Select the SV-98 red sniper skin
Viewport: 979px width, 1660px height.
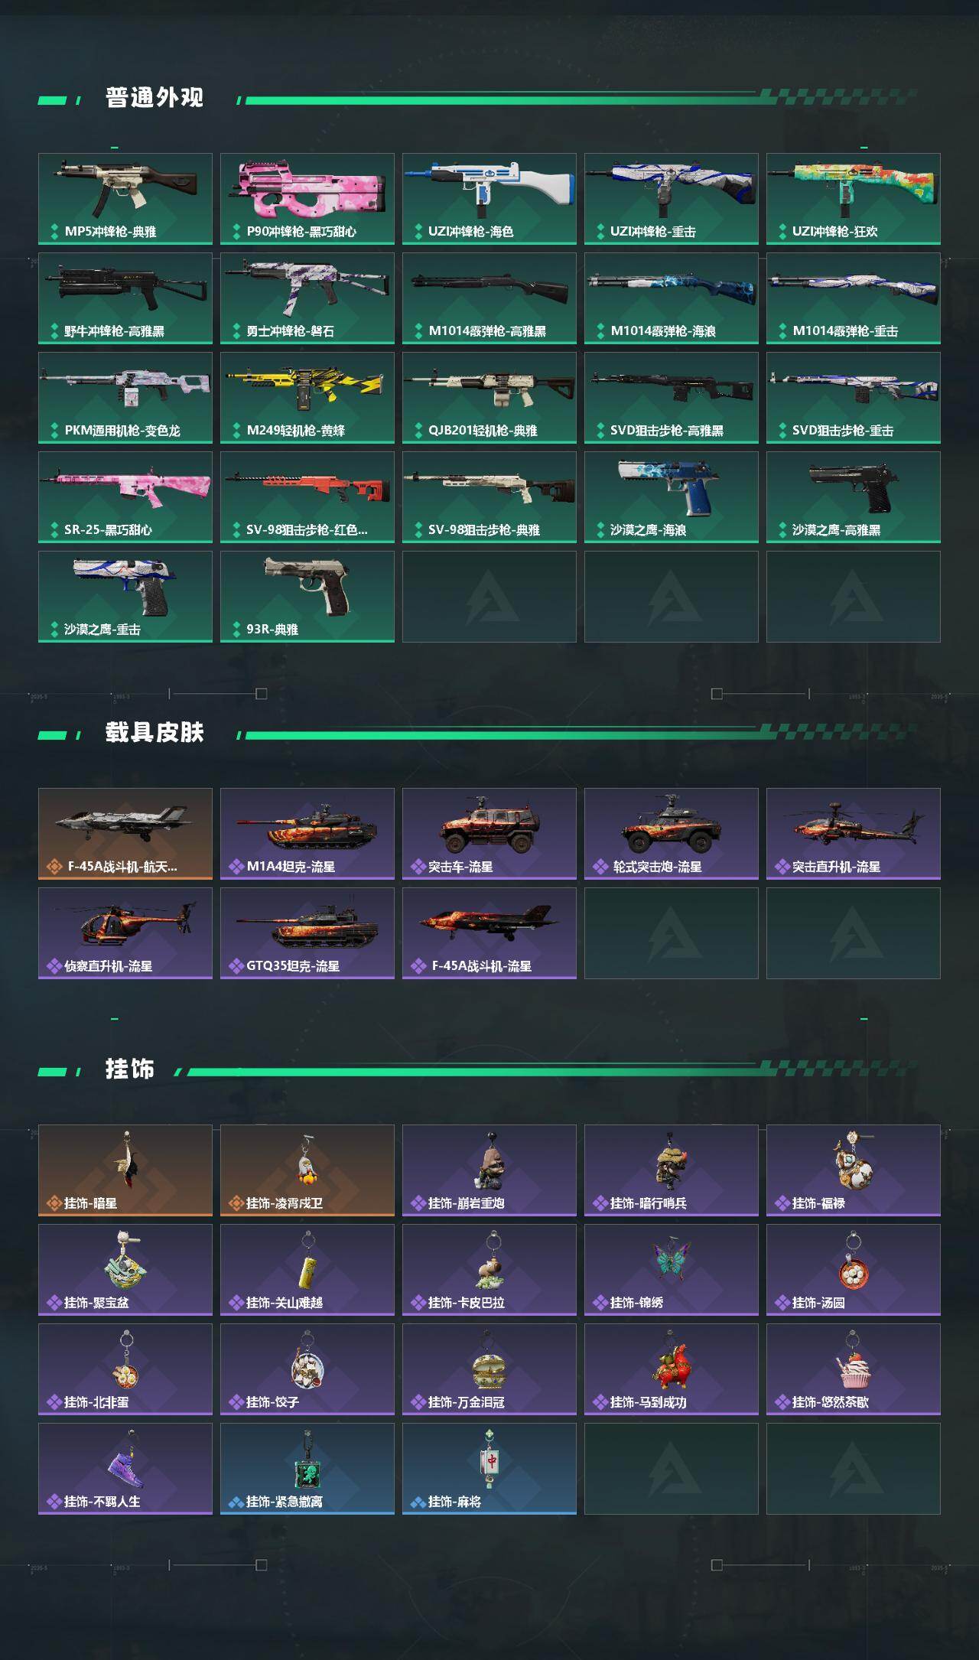coord(307,497)
